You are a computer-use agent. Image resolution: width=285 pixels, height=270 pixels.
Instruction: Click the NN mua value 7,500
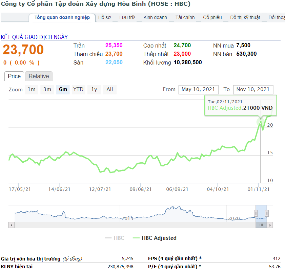coord(243,45)
